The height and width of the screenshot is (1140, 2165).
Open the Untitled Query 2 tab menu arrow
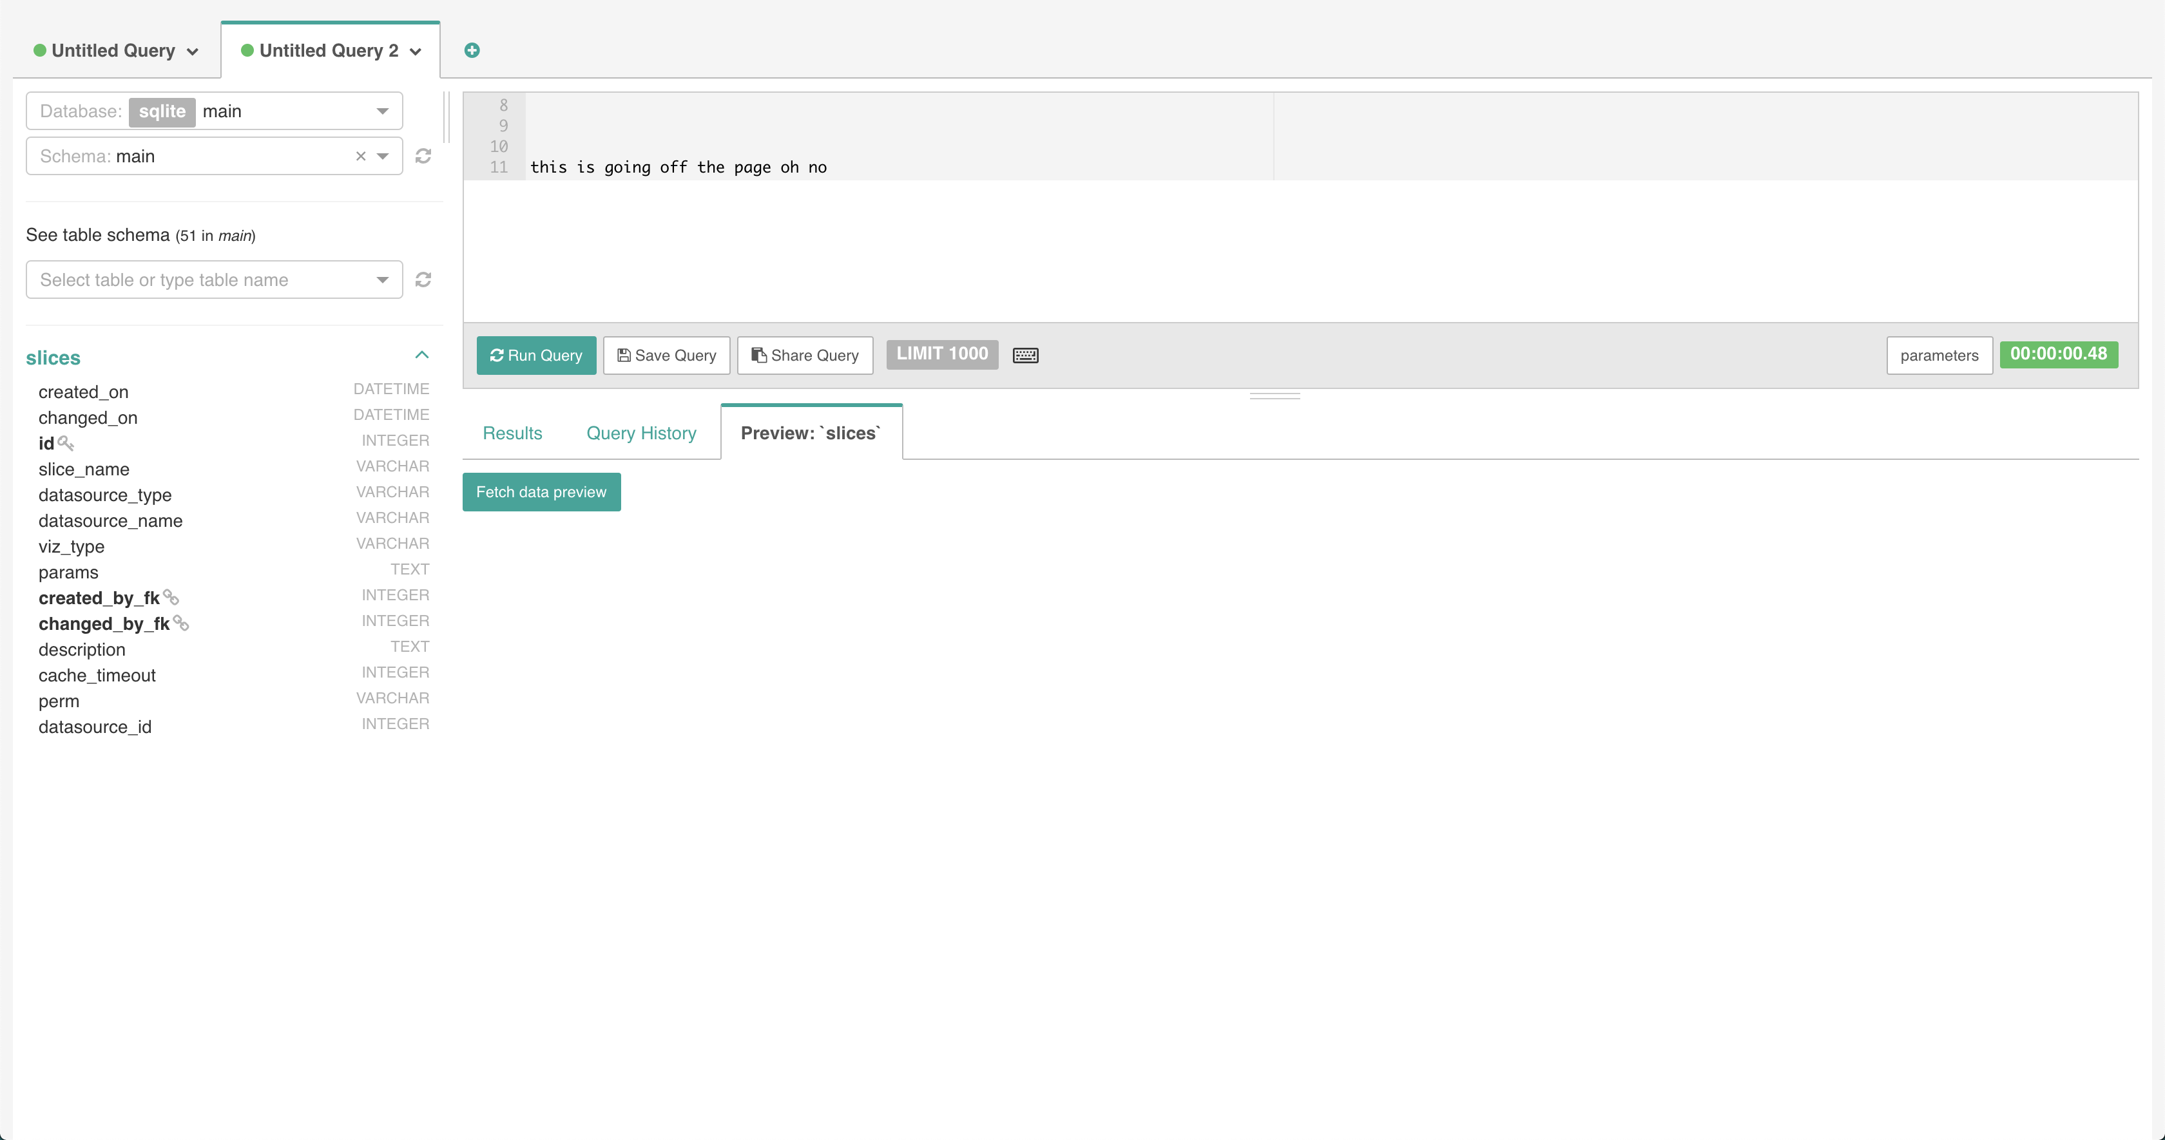click(x=415, y=52)
